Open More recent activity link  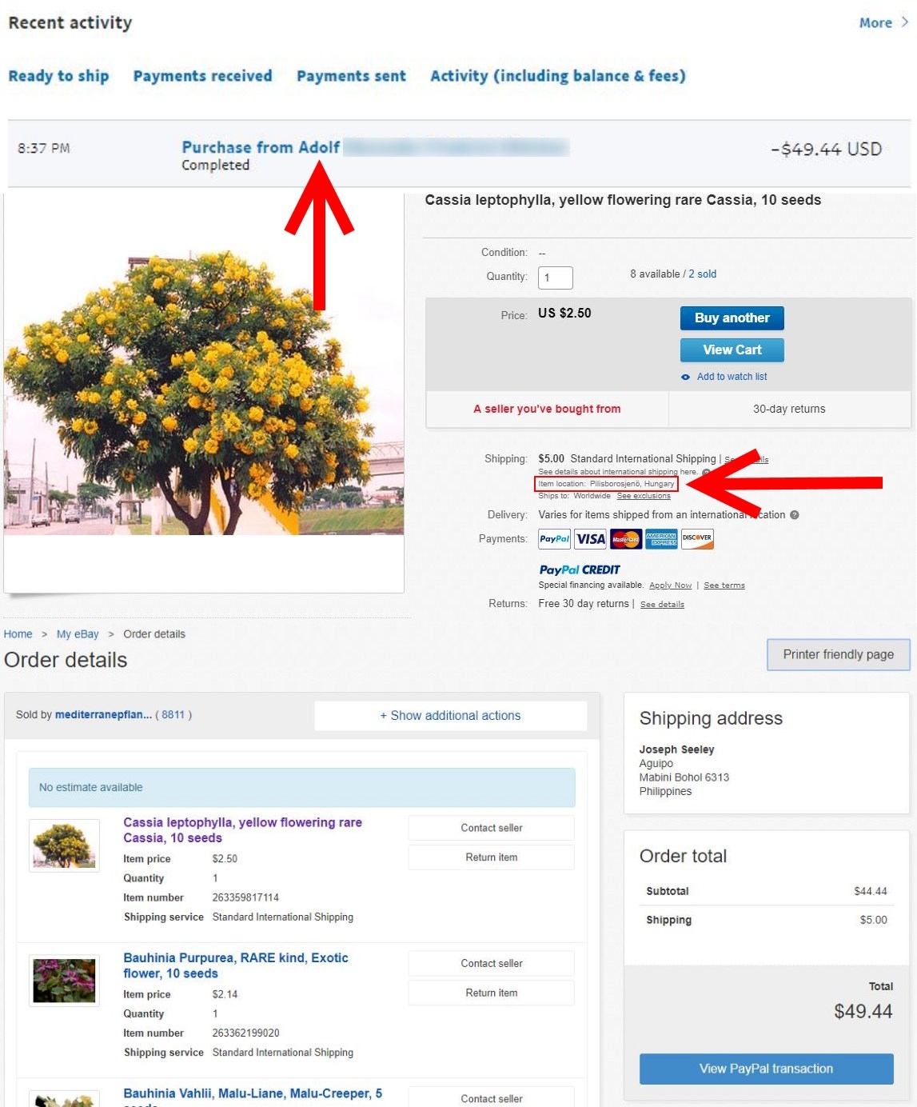tap(875, 22)
